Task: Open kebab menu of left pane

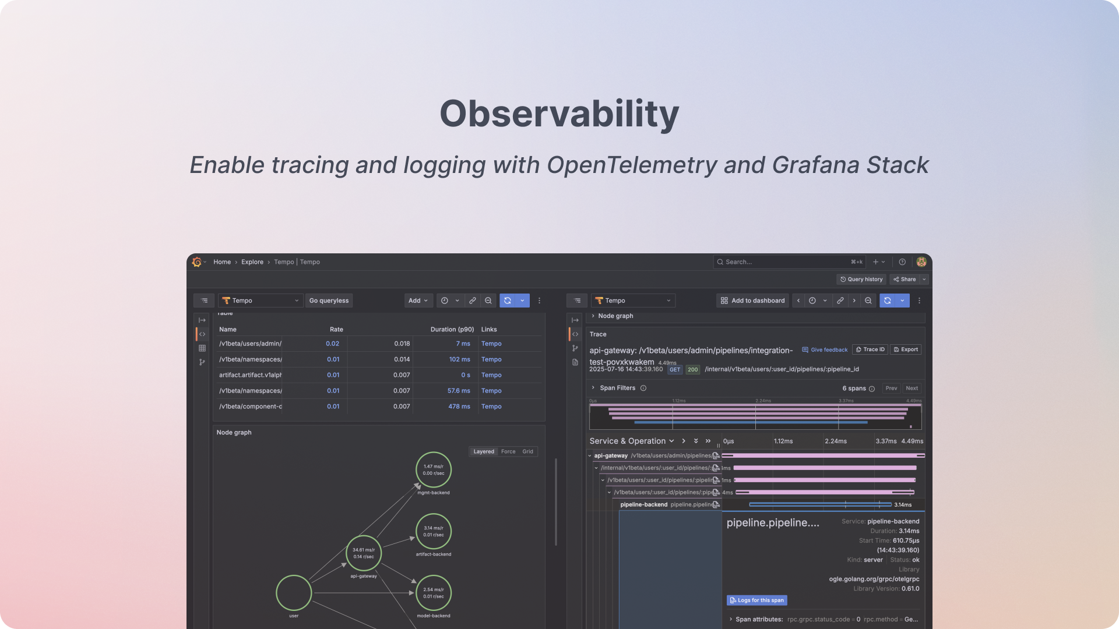Action: pyautogui.click(x=539, y=301)
